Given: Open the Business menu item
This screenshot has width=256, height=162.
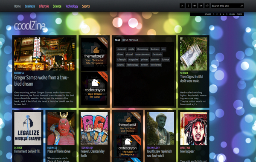Looking at the screenshot, I should [30, 6].
